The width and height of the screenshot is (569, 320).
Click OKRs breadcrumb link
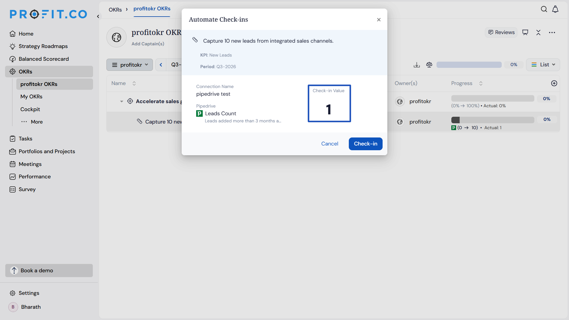115,10
